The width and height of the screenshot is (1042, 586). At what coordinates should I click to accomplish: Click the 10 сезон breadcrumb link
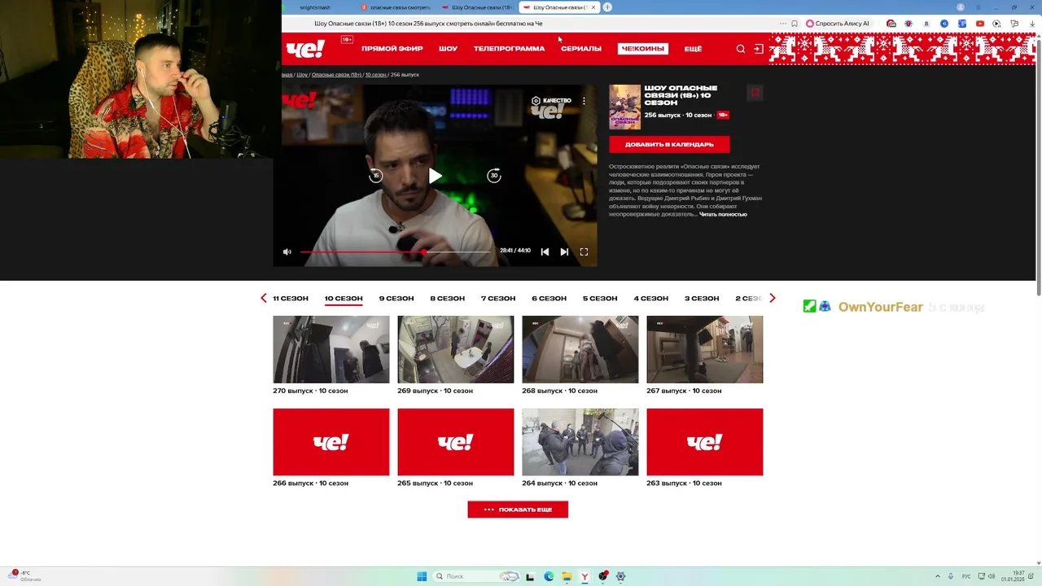click(x=375, y=75)
